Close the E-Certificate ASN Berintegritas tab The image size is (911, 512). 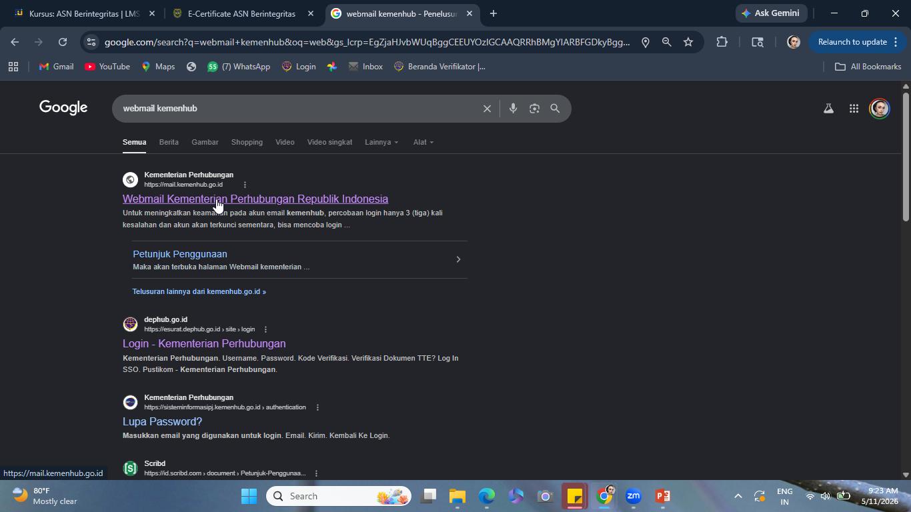[310, 13]
